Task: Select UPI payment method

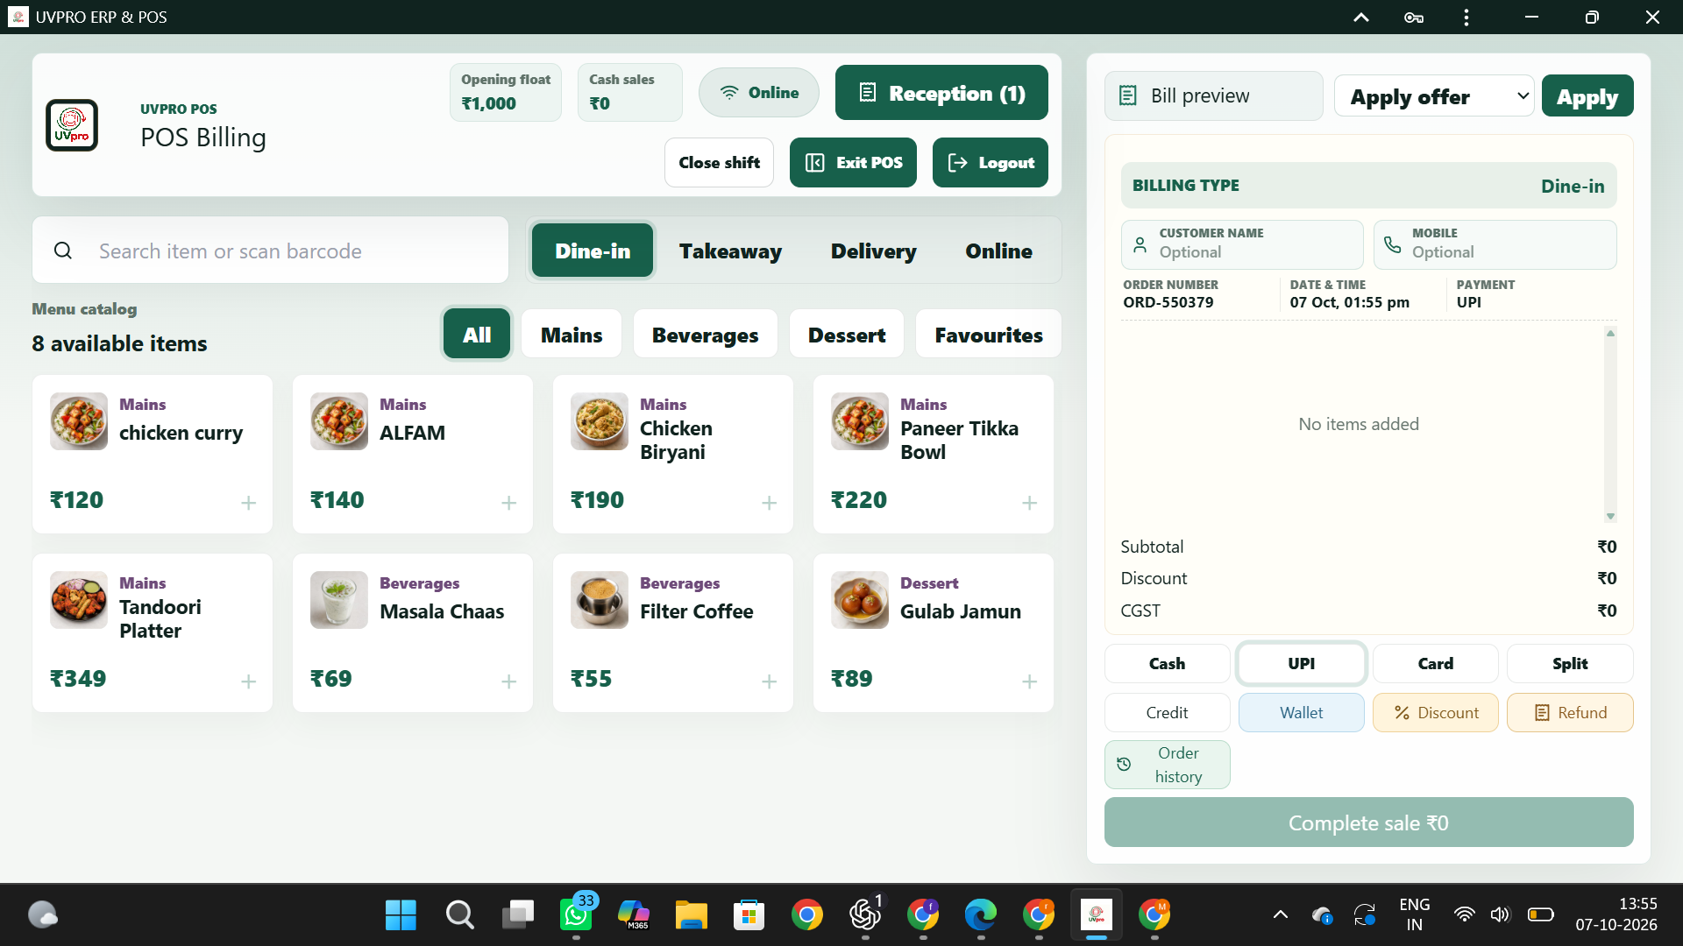Action: pyautogui.click(x=1301, y=663)
